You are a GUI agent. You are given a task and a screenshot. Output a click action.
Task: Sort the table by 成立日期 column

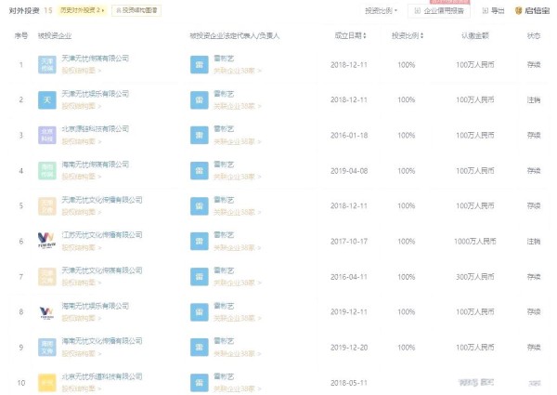(350, 35)
